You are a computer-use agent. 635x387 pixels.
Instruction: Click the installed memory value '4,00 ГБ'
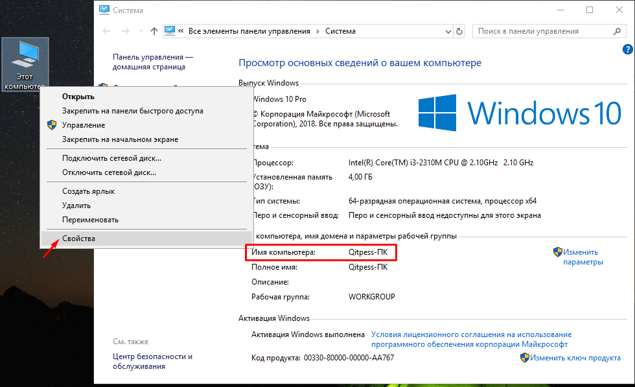point(360,177)
